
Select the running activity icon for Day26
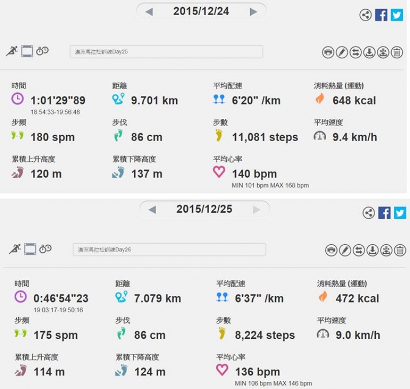point(15,249)
